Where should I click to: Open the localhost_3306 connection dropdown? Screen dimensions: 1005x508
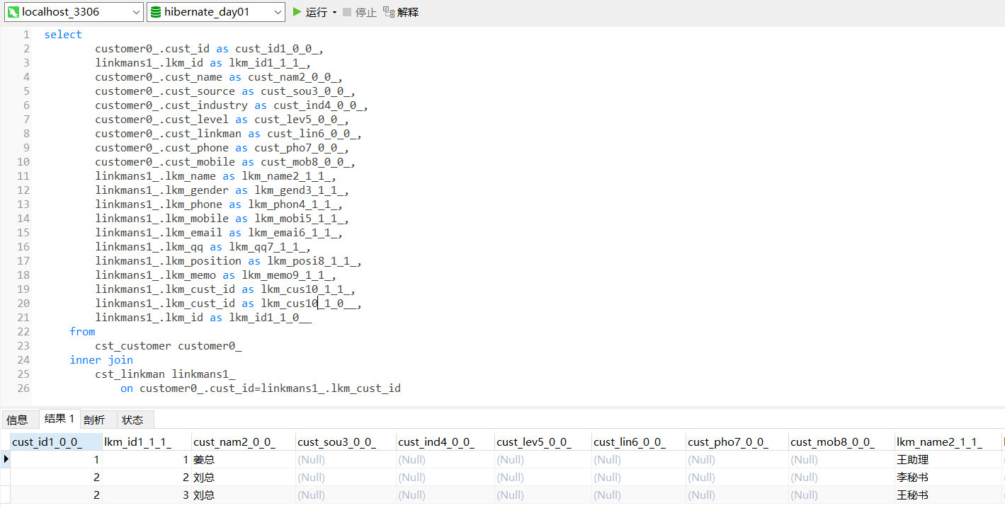(74, 12)
